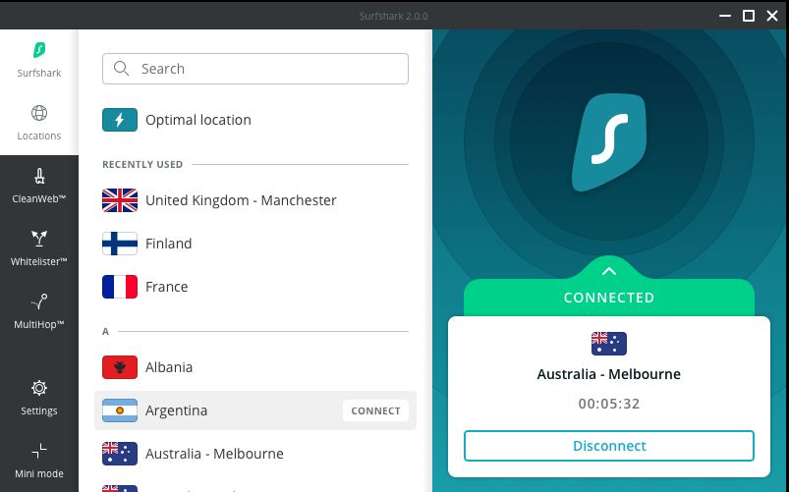Expand connection details with the up chevron
Image resolution: width=789 pixels, height=492 pixels.
click(609, 272)
